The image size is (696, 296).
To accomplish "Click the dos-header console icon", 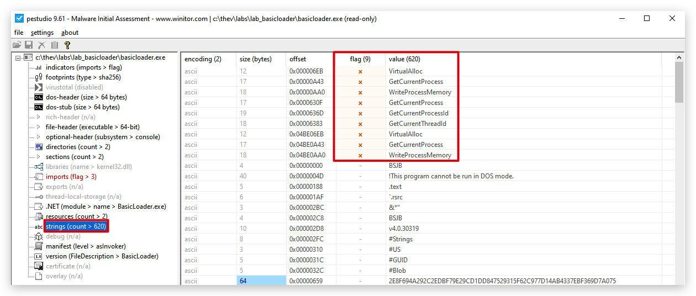I will click(39, 97).
